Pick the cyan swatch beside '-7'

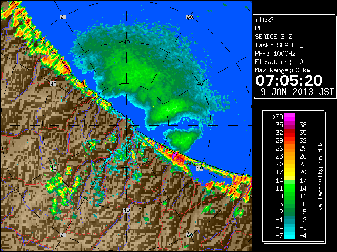click(290, 236)
